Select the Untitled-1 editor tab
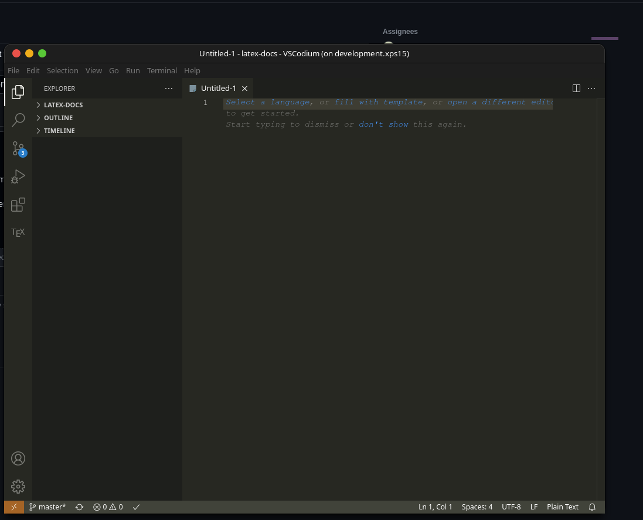Screen dimensions: 643x520 point(217,88)
